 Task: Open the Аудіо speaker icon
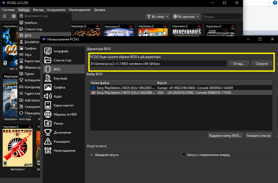point(48,96)
